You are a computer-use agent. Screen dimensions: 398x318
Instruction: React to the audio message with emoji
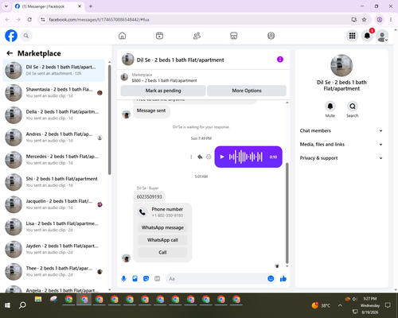coord(209,157)
